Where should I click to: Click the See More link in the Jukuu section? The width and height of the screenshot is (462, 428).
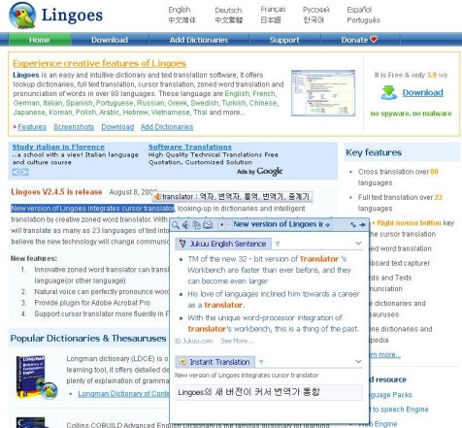pyautogui.click(x=237, y=341)
